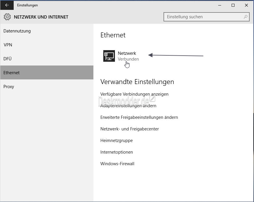
Task: Switch to VPN settings
Action: coord(47,45)
